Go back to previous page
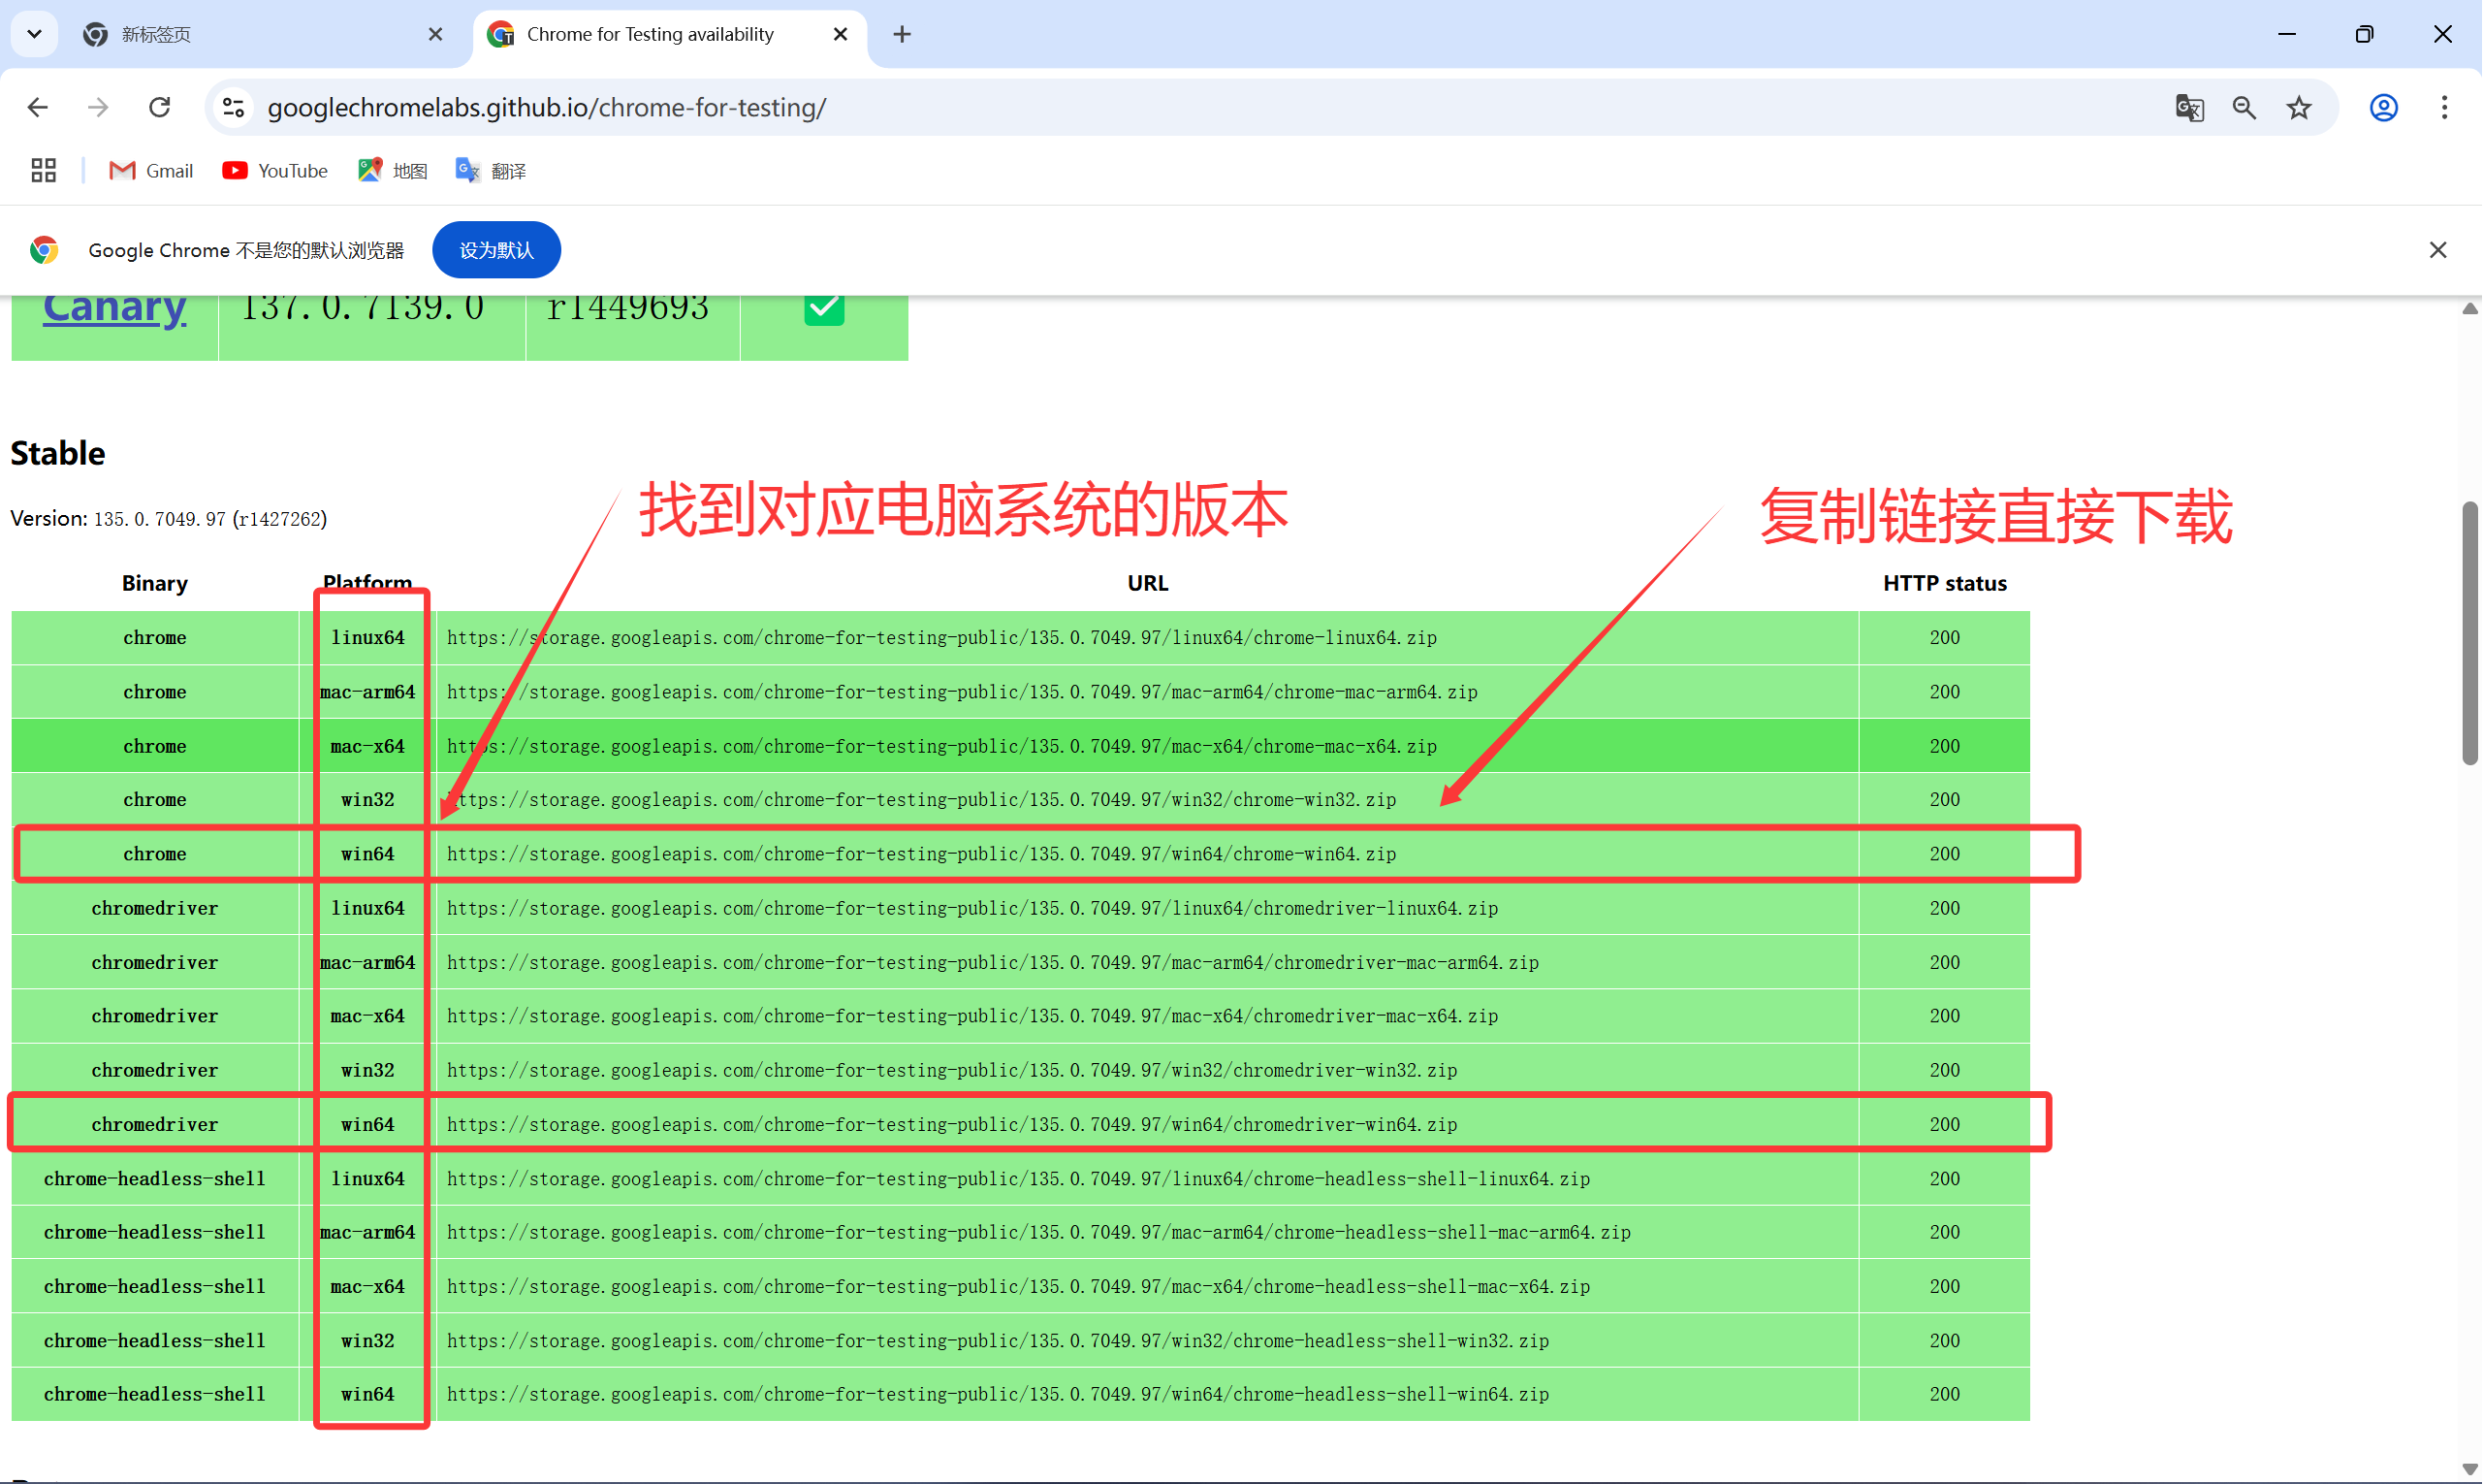This screenshot has width=2483, height=1484. (38, 108)
